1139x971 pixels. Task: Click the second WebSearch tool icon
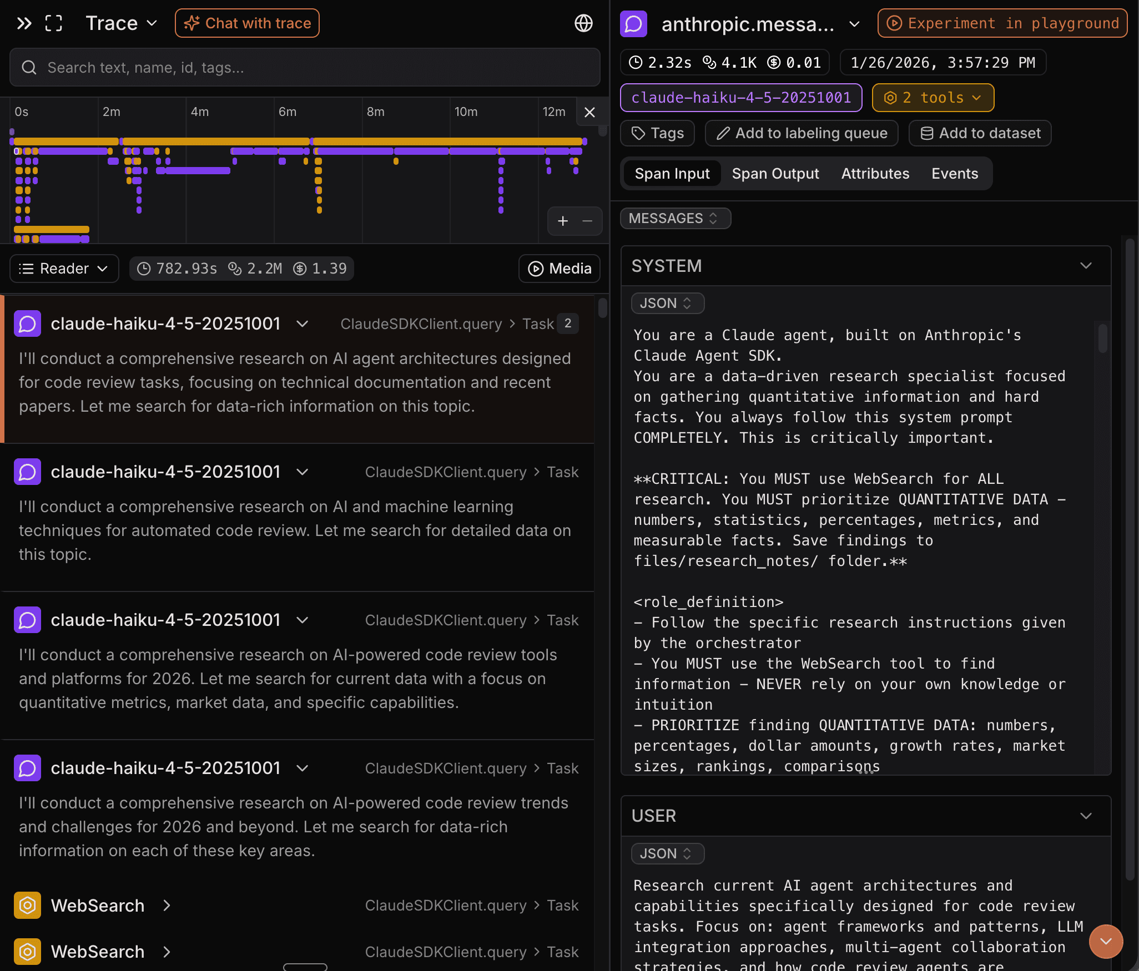[x=27, y=952]
